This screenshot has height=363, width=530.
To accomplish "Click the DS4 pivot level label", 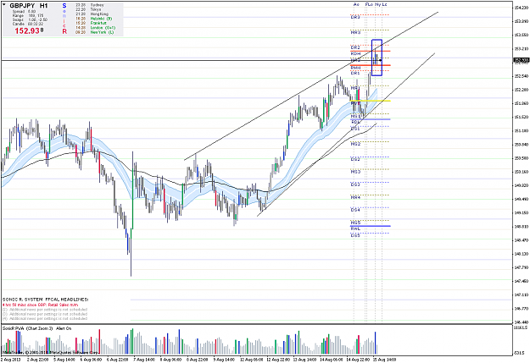I will (355, 210).
